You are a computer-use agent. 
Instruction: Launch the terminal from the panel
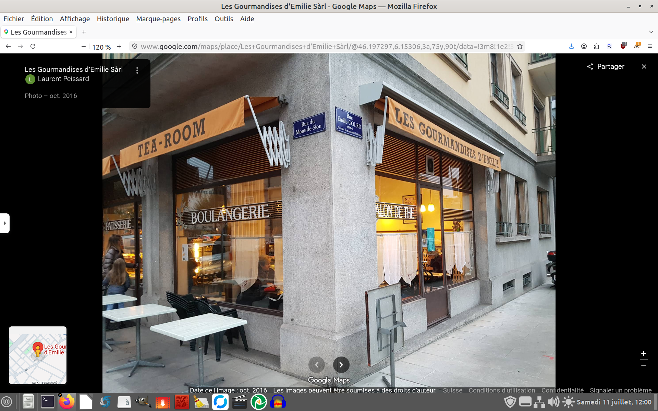click(x=47, y=402)
